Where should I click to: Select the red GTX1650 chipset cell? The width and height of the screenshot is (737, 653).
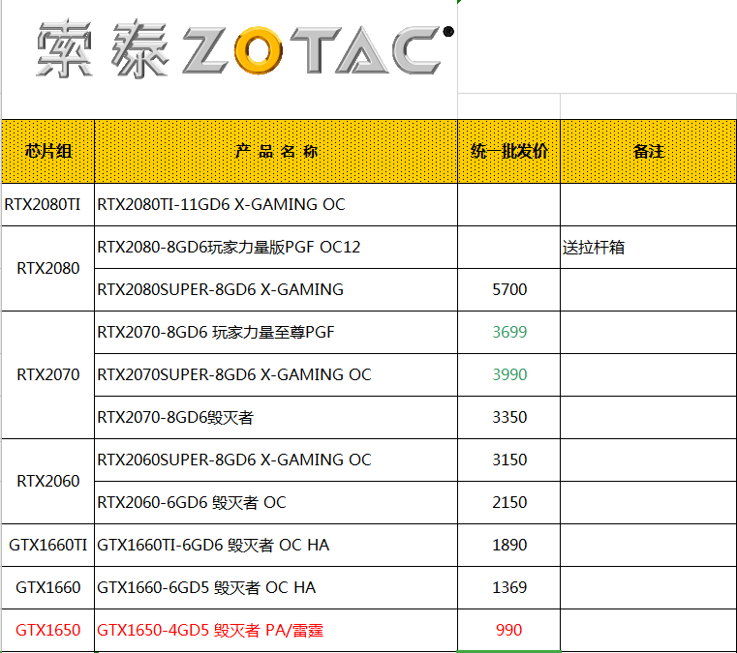coord(48,630)
